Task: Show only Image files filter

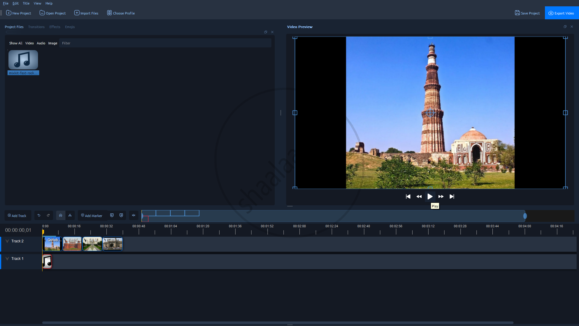Action: [53, 43]
